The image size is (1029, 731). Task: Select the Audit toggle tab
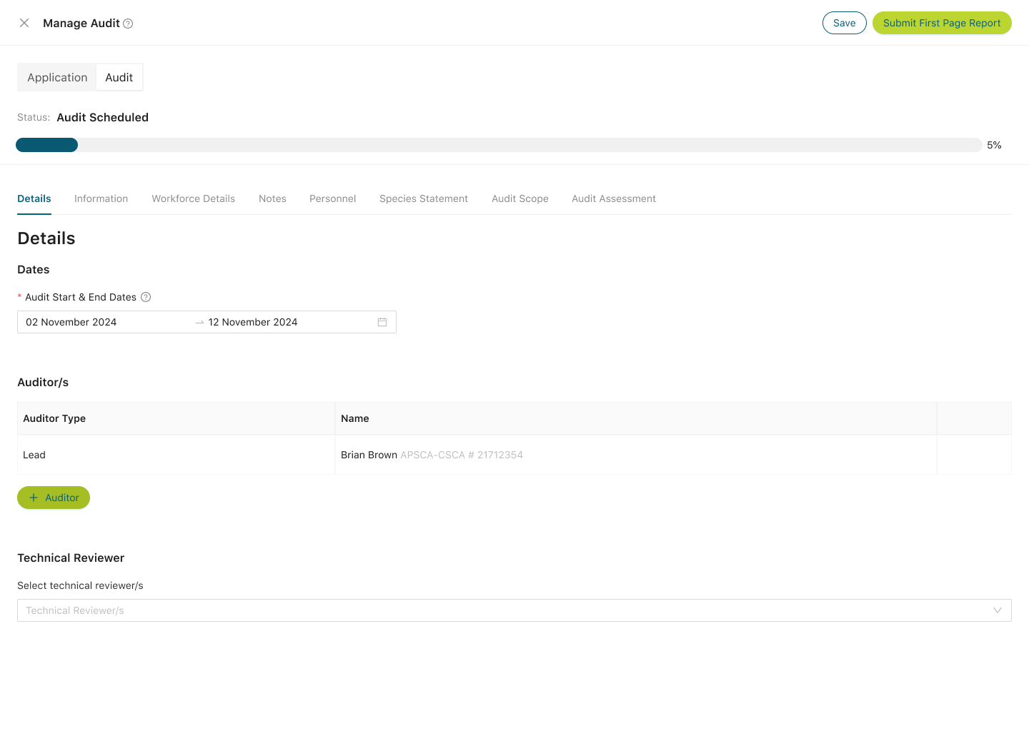pyautogui.click(x=119, y=77)
